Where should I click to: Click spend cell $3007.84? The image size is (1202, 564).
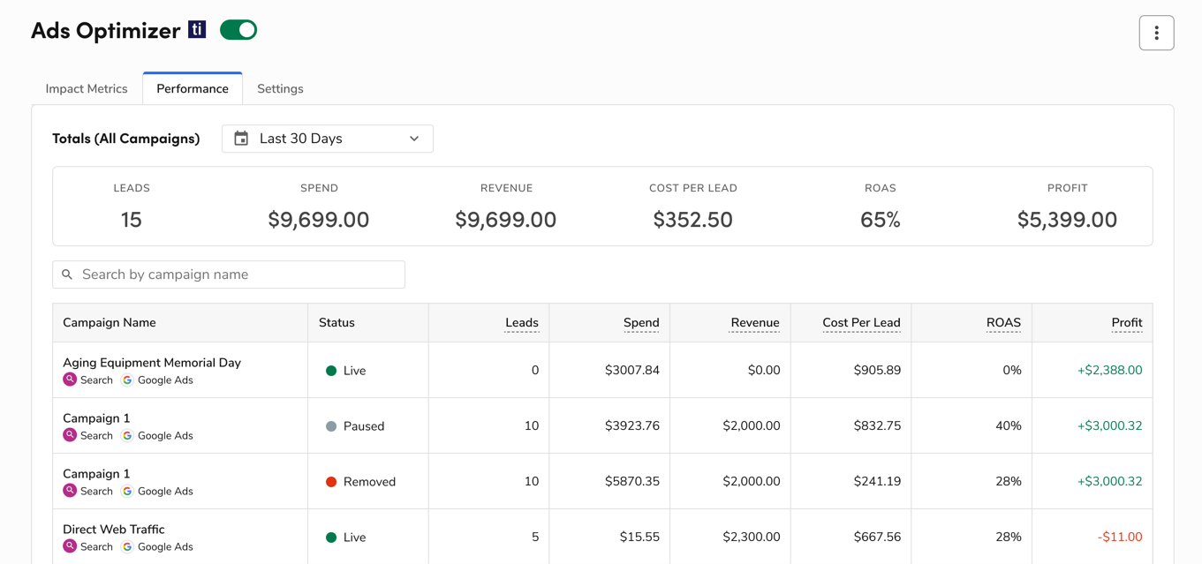tap(632, 371)
